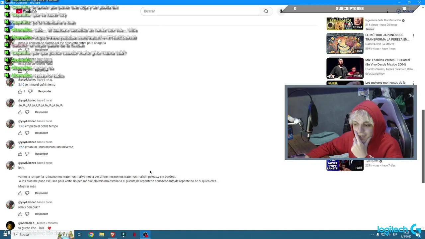Jump to timestamp 1:55 in the video

coord(21,147)
